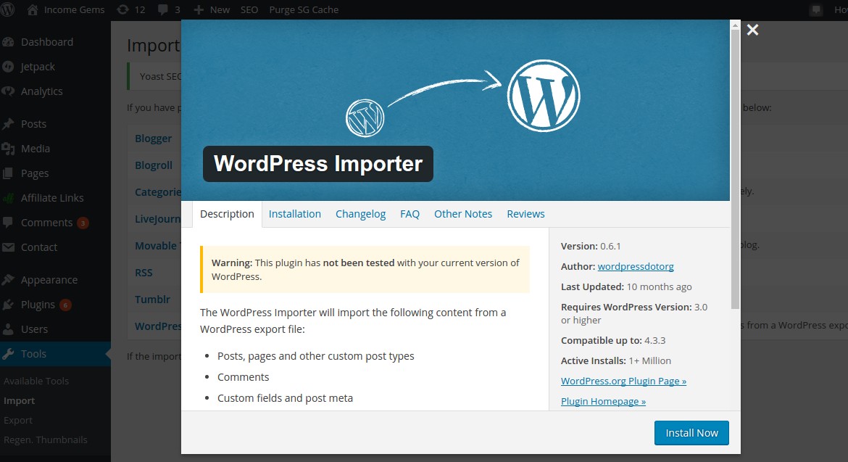
Task: Open the comments bubble icon showing 3
Action: point(163,9)
